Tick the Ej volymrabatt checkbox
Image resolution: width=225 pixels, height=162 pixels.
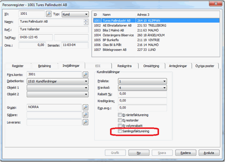(x=120, y=126)
